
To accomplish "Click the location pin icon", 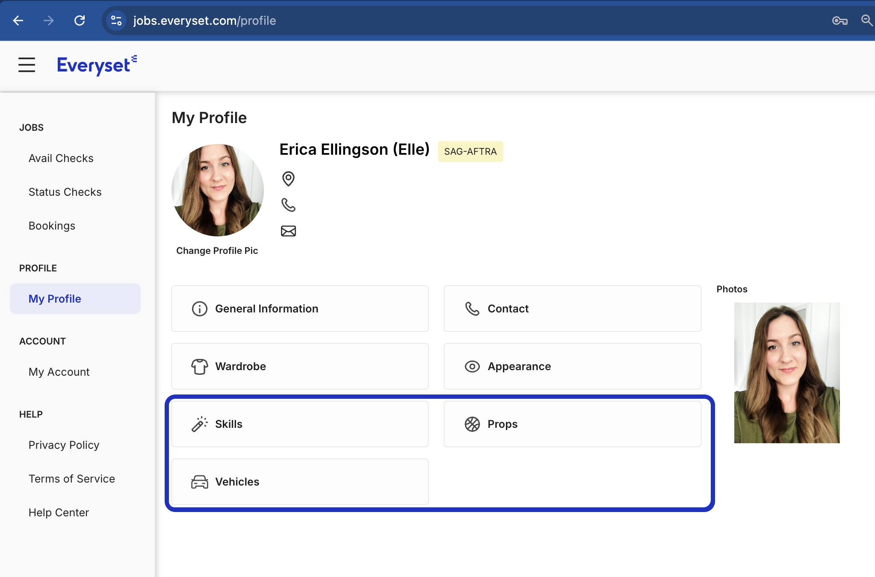I will click(x=288, y=179).
